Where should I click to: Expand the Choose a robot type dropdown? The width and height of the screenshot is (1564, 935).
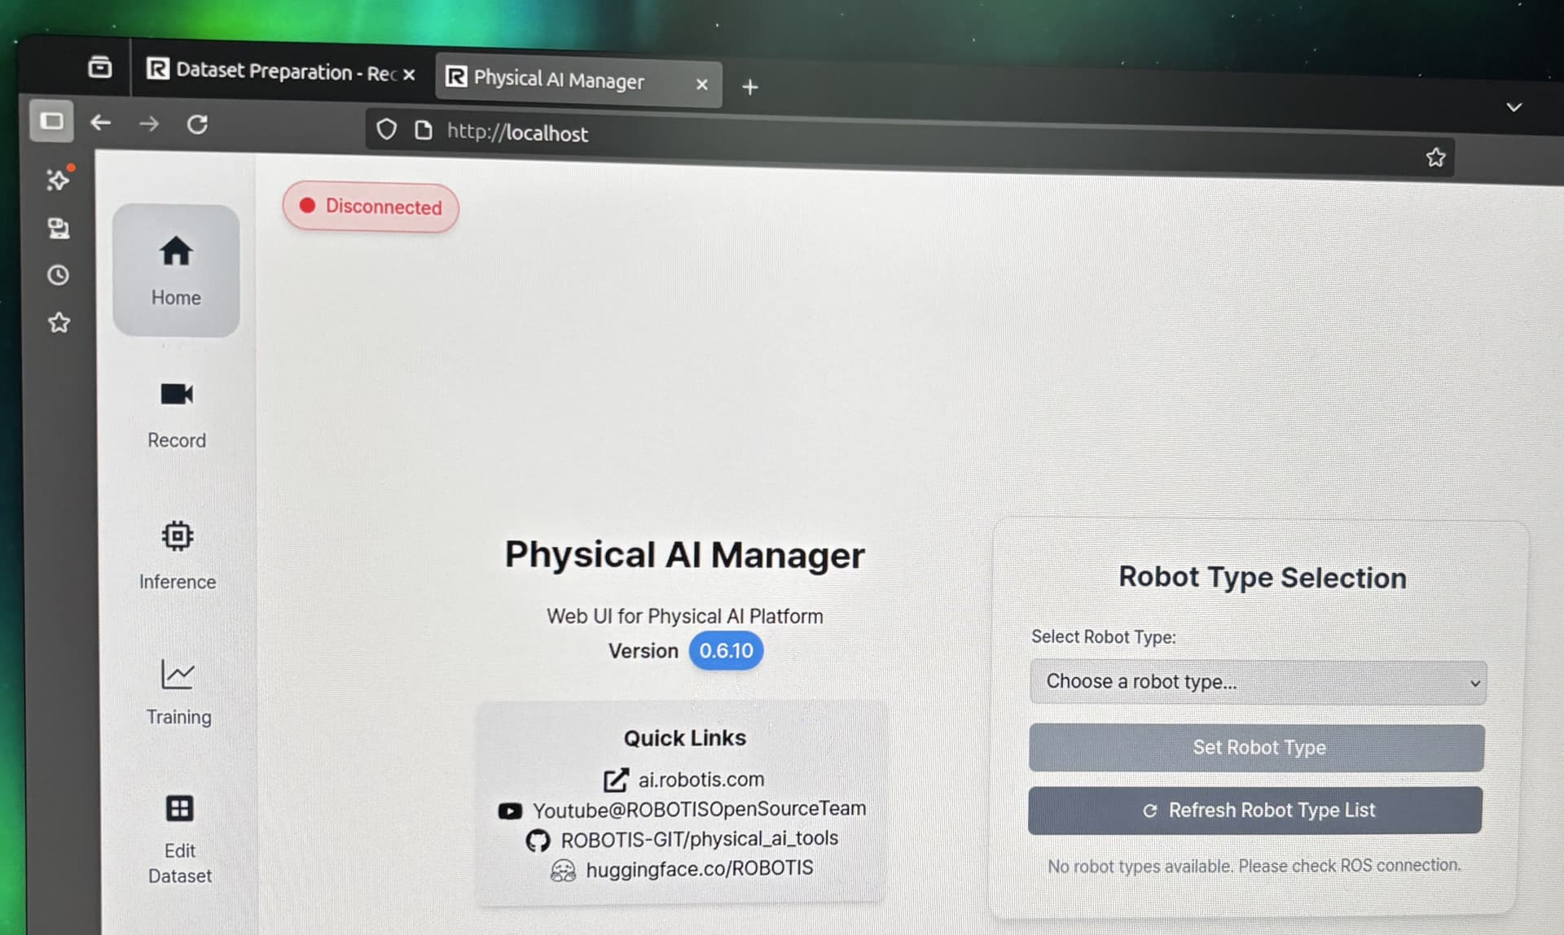[1257, 682]
